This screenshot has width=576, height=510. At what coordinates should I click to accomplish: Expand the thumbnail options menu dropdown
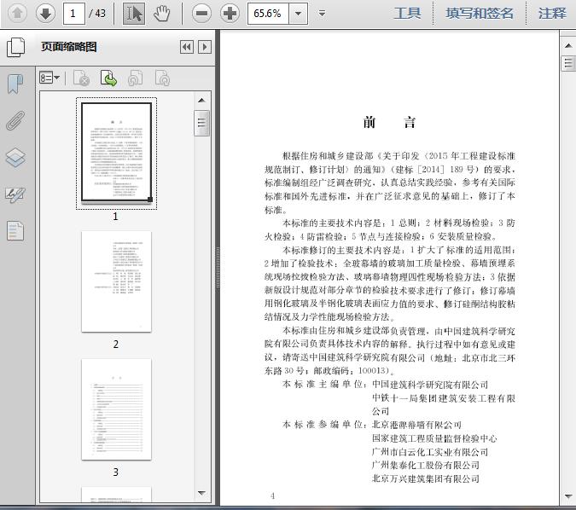tap(49, 78)
